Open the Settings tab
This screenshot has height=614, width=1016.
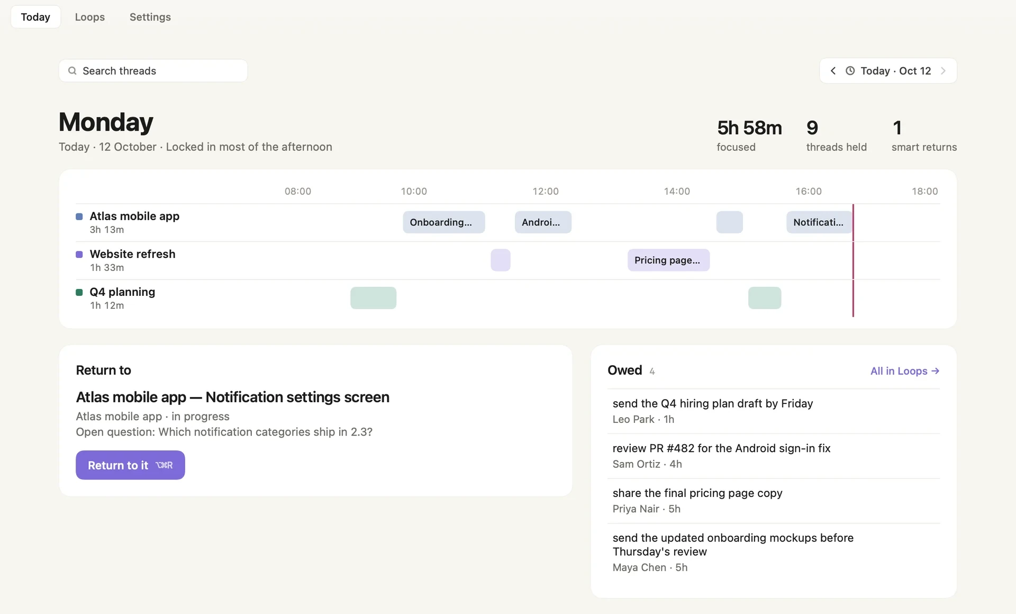click(150, 17)
